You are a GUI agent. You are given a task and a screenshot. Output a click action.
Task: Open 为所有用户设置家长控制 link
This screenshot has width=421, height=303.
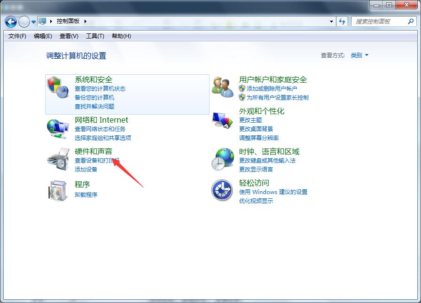[278, 97]
